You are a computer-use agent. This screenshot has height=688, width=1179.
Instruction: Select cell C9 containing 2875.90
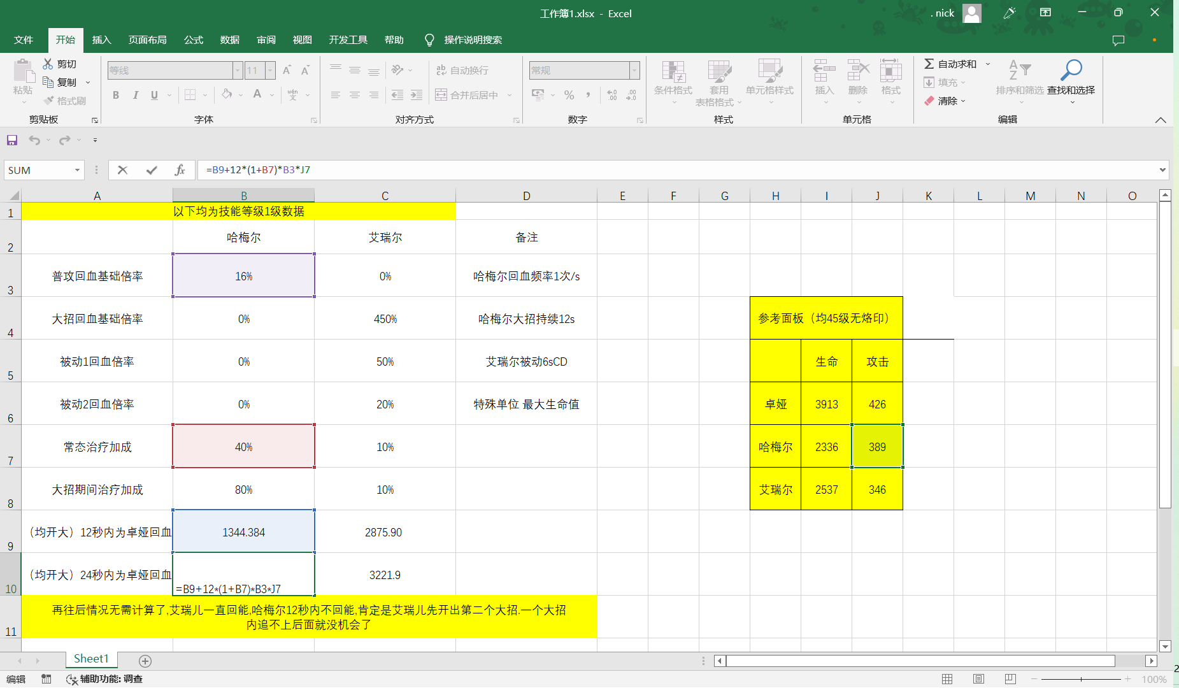tap(385, 532)
